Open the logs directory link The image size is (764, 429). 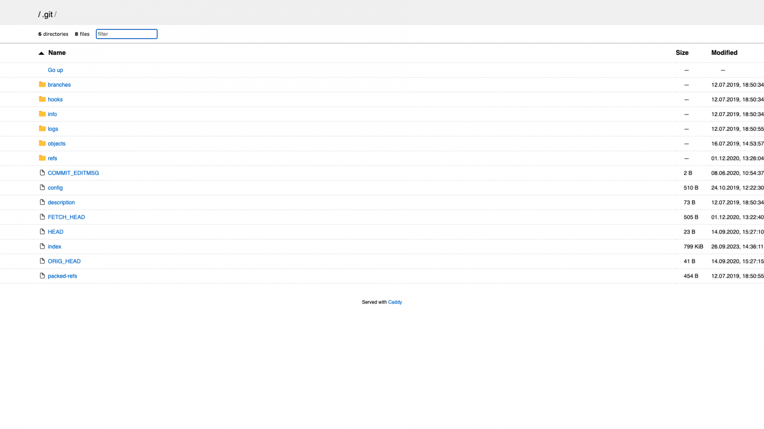pyautogui.click(x=53, y=129)
